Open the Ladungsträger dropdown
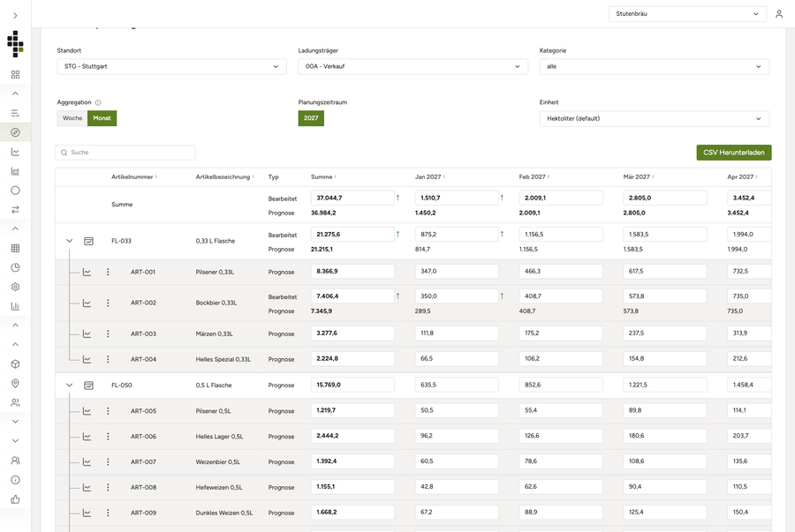 pos(413,66)
